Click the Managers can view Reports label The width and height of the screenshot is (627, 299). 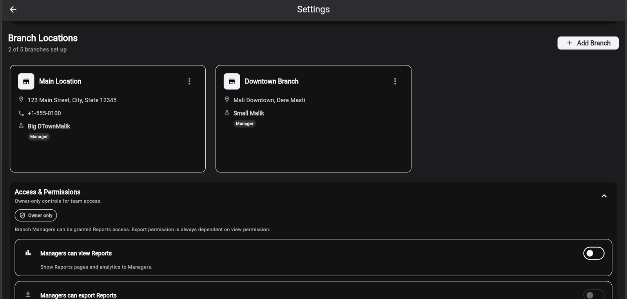[76, 254]
